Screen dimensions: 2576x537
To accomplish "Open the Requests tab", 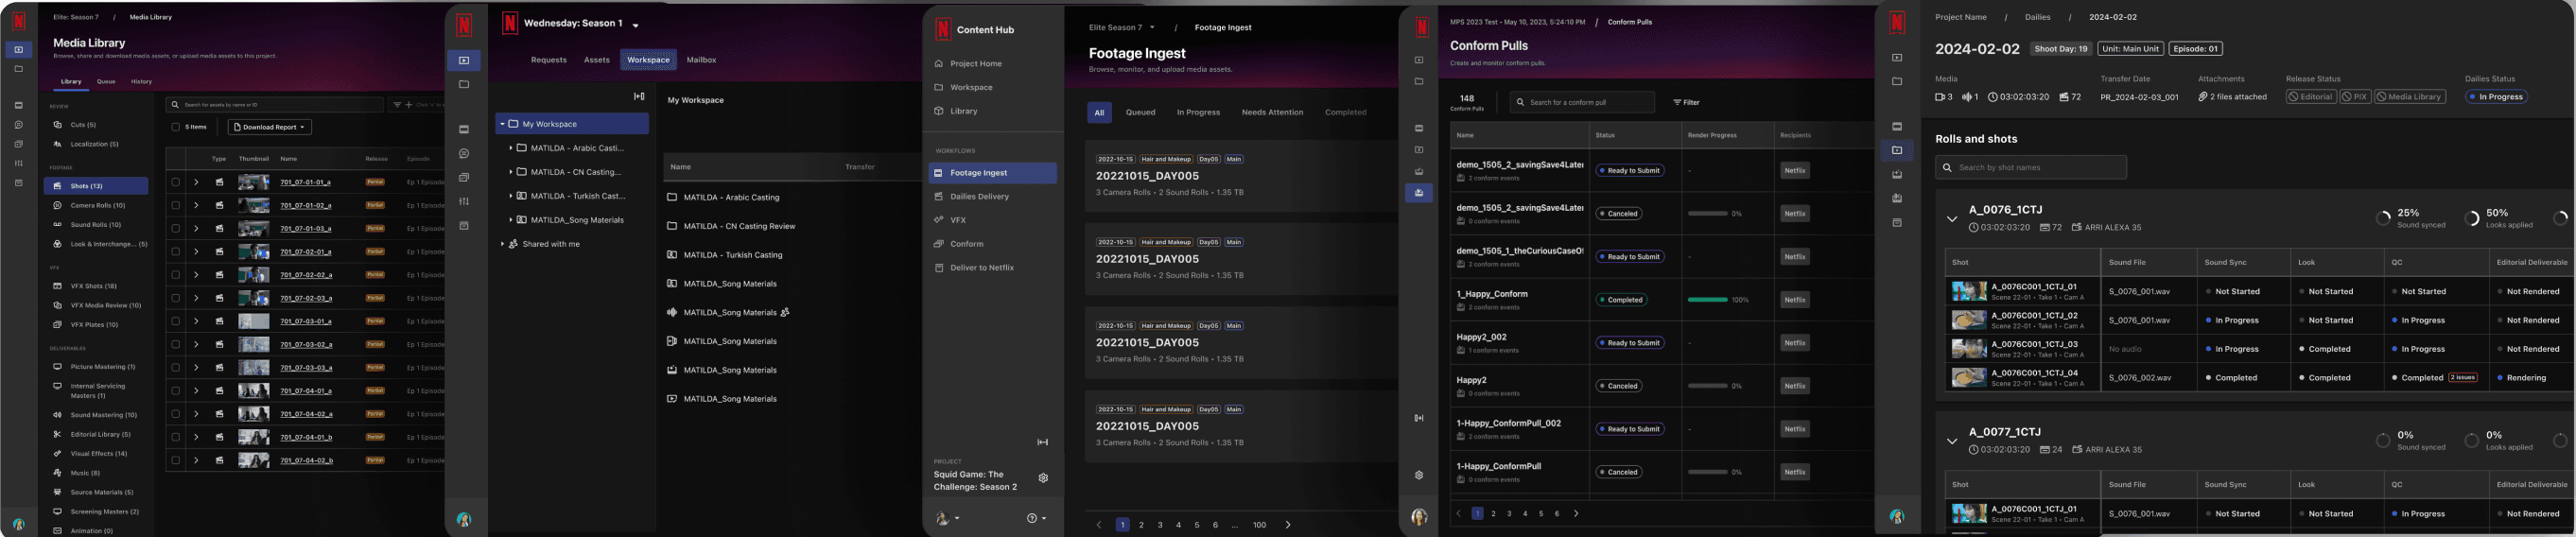I will pos(548,60).
